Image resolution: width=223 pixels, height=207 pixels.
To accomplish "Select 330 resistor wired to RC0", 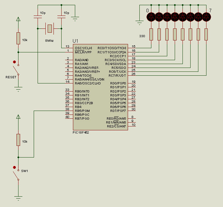I will tap(151, 35).
